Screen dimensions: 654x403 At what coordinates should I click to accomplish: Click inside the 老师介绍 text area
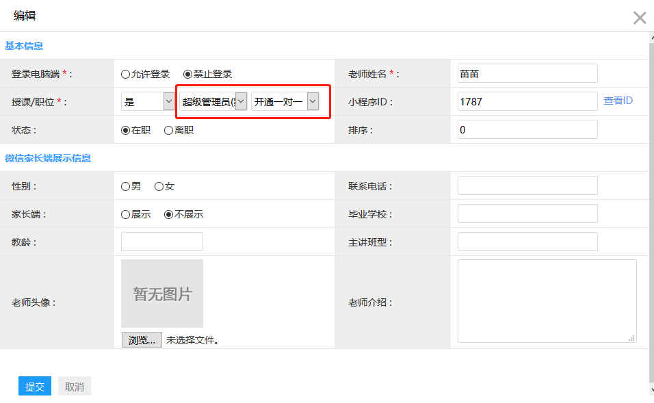[547, 300]
